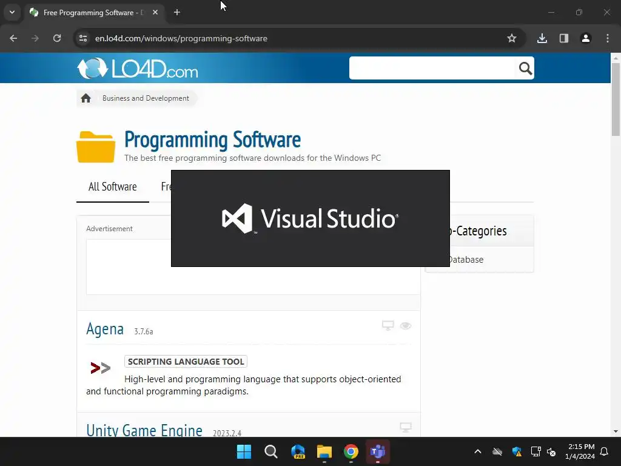Viewport: 621px width, 466px height.
Task: Open the Unity Game Engine link
Action: coord(144,430)
